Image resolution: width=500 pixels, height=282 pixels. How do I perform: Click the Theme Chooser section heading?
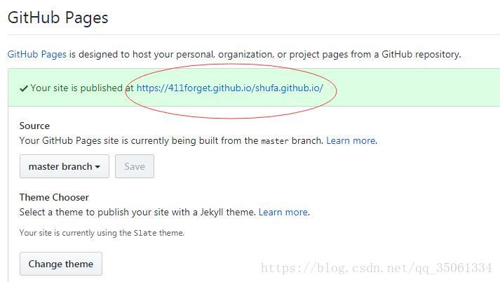54,197
